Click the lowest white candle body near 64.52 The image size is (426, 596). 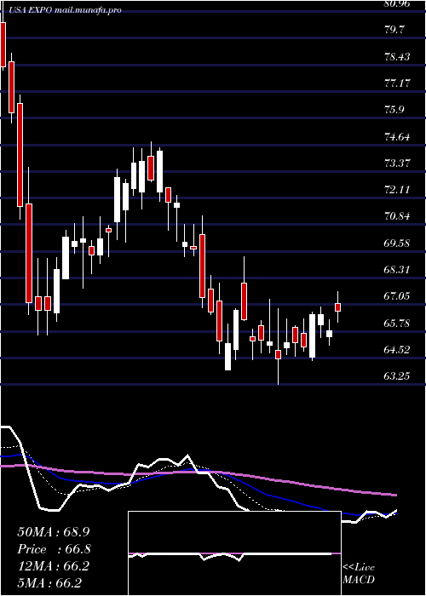(x=227, y=357)
